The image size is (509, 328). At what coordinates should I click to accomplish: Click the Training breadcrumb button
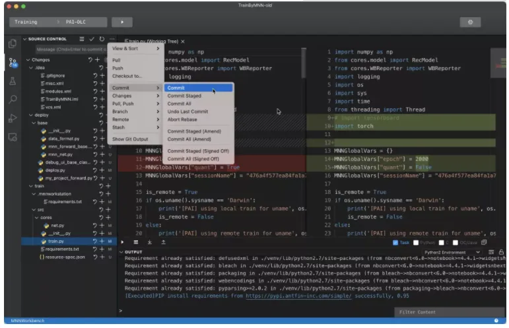(26, 22)
